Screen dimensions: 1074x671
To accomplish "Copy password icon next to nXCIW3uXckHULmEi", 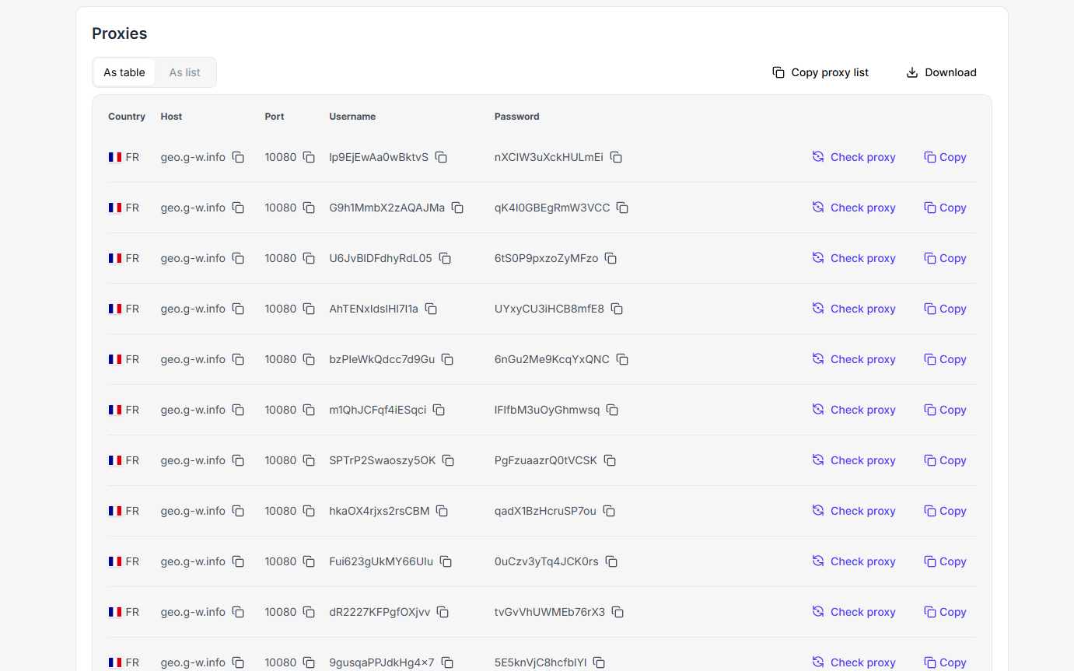I will [616, 157].
